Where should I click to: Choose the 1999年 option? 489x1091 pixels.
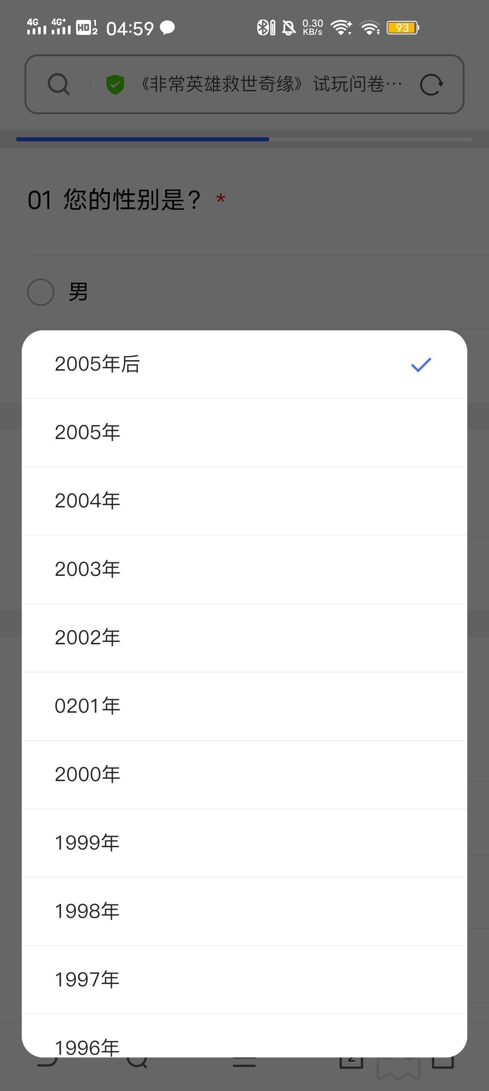tap(244, 843)
